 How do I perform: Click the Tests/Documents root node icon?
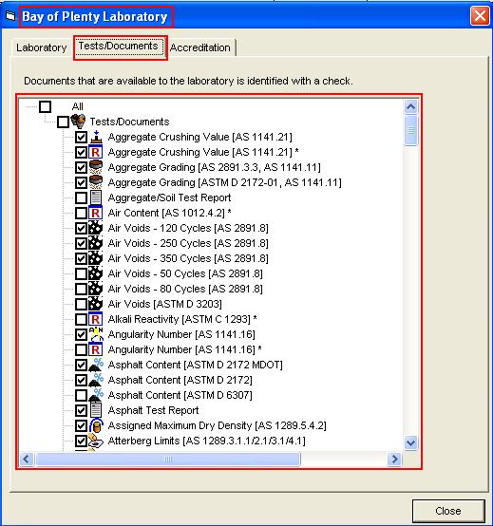[x=78, y=122]
